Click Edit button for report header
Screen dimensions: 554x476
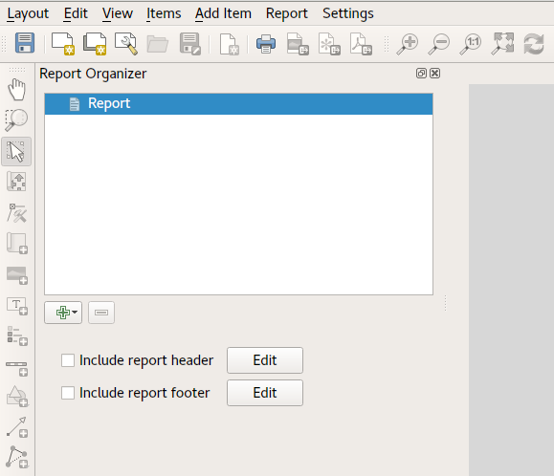pos(265,360)
